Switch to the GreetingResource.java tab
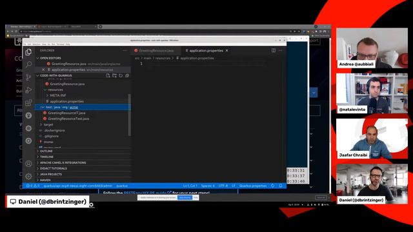The width and height of the screenshot is (413, 232). point(156,50)
